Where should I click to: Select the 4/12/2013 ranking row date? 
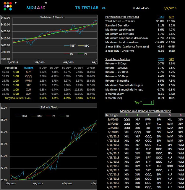point(113,187)
